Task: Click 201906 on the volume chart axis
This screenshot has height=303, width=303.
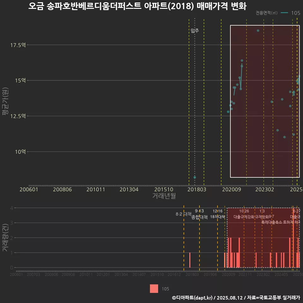Action: pyautogui.click(x=210, y=274)
